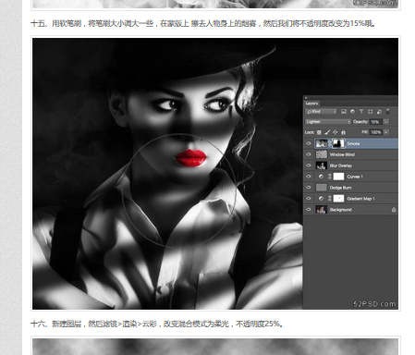Hide the Dodge Burn layer
This screenshot has width=415, height=355.
click(x=309, y=188)
